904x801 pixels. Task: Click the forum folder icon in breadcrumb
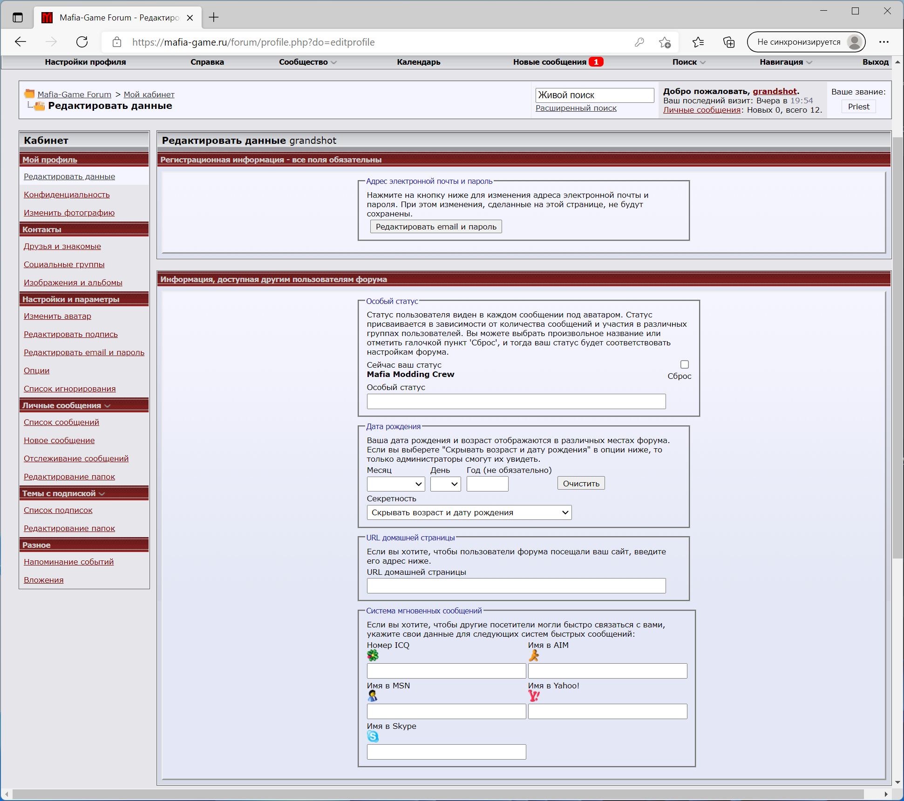point(29,94)
